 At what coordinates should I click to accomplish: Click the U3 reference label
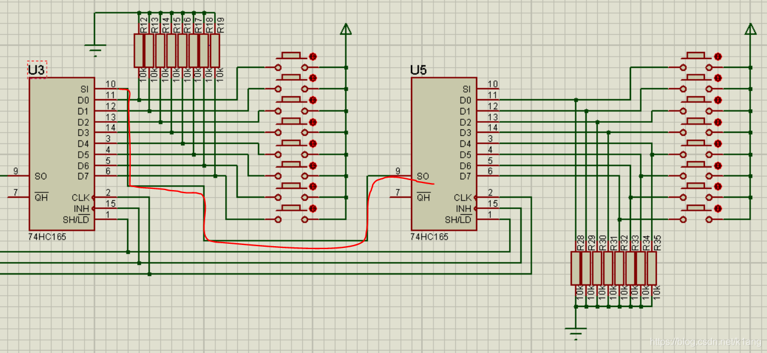[37, 70]
